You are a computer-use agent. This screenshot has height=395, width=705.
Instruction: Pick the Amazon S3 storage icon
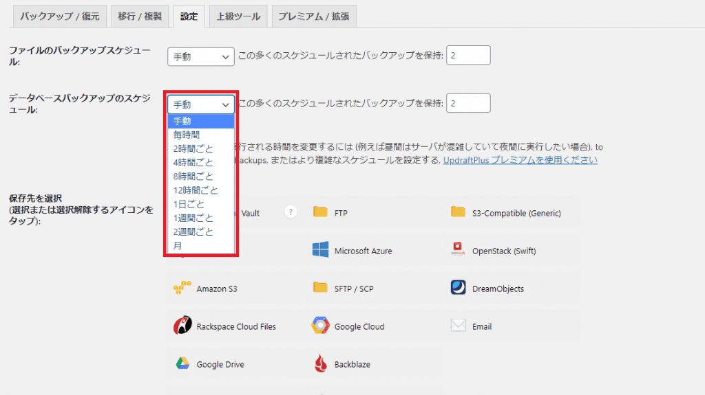182,289
